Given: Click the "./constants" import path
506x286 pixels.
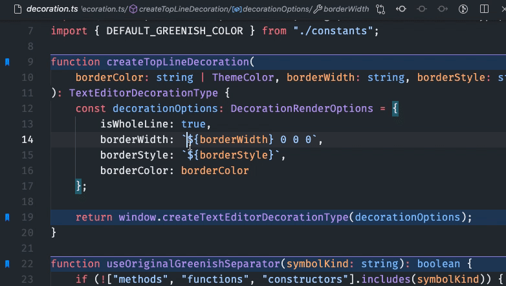Looking at the screenshot, I should pyautogui.click(x=333, y=31).
